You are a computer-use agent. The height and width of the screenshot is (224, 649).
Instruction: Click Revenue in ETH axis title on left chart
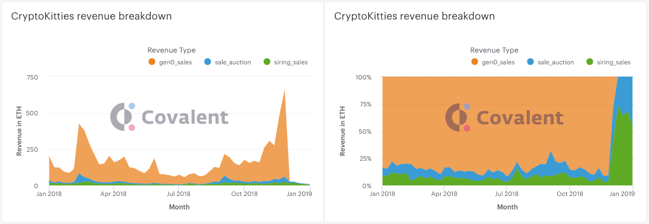(x=20, y=132)
